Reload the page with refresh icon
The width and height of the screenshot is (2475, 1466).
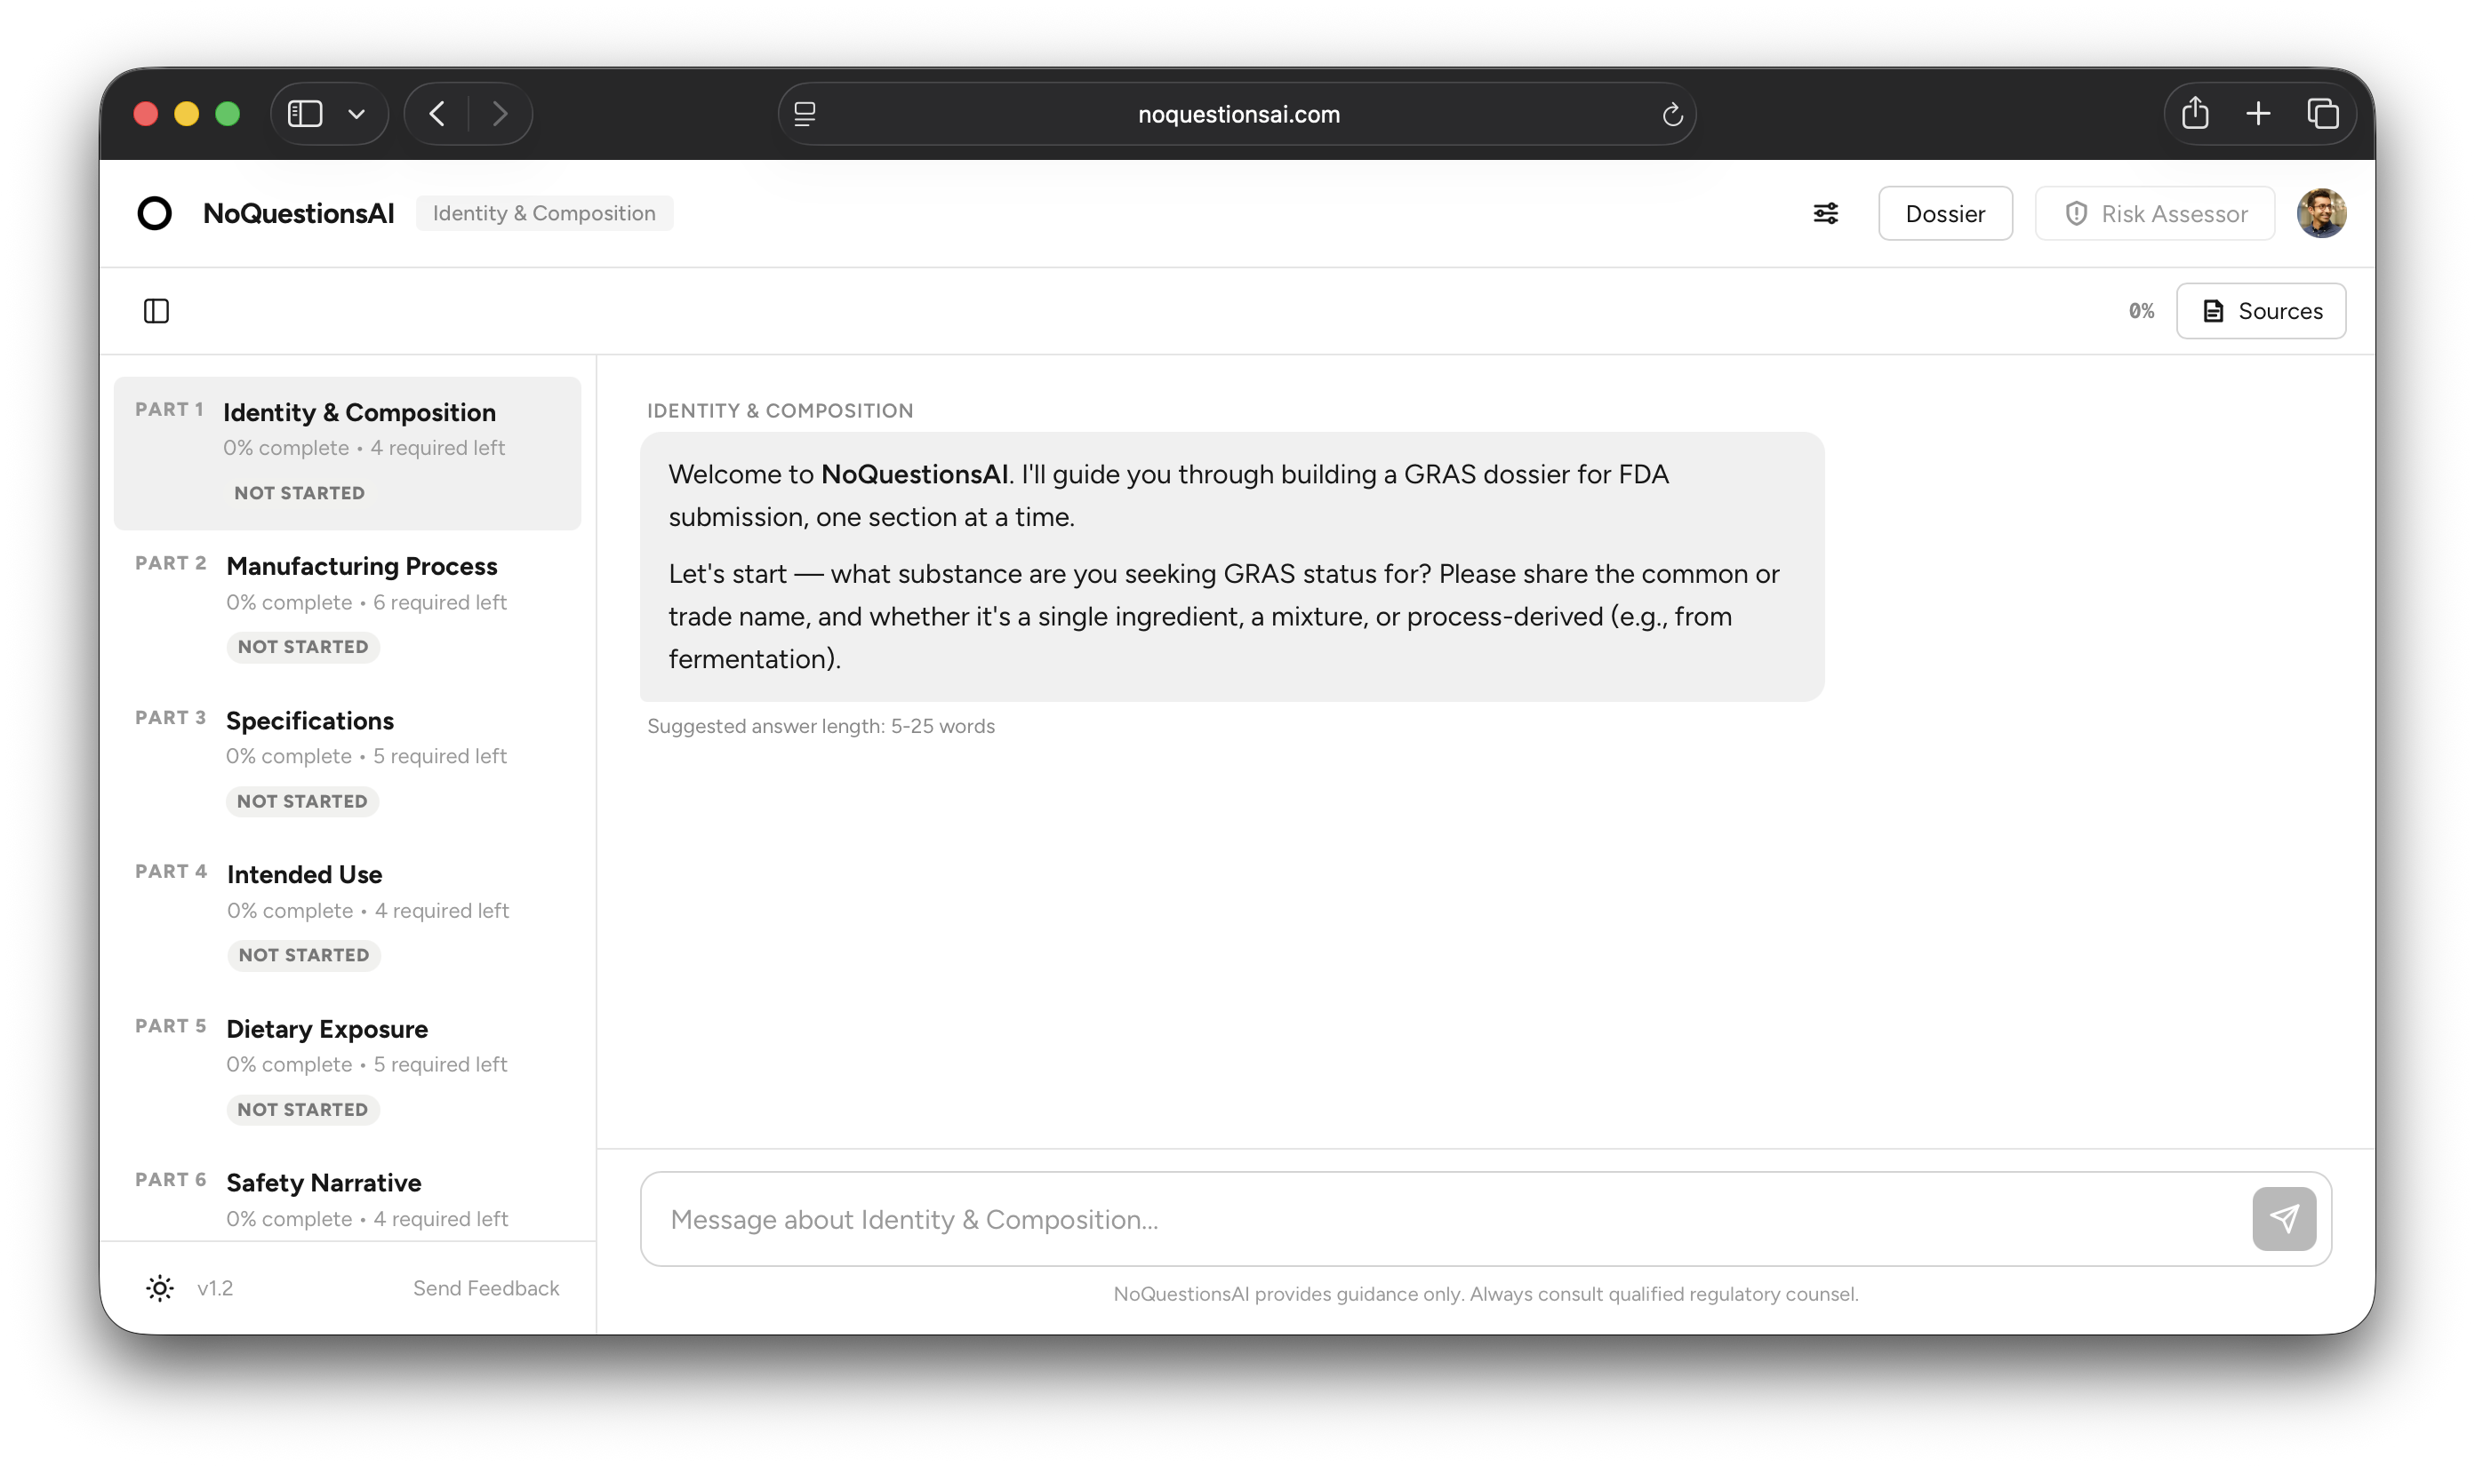click(1671, 115)
